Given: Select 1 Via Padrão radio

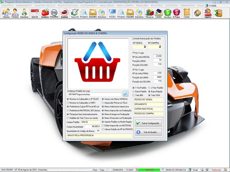Looking at the screenshot, I should [139, 88].
